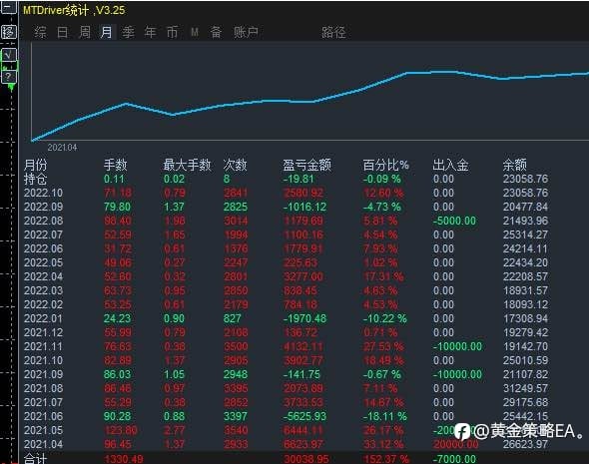Click the -1016.12 profit value for 2022.09

point(304,207)
